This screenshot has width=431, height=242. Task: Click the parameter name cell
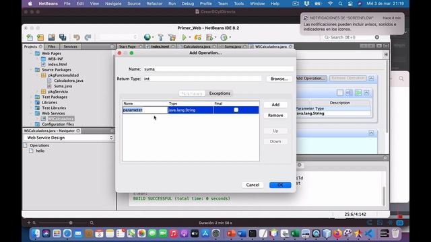(x=145, y=110)
